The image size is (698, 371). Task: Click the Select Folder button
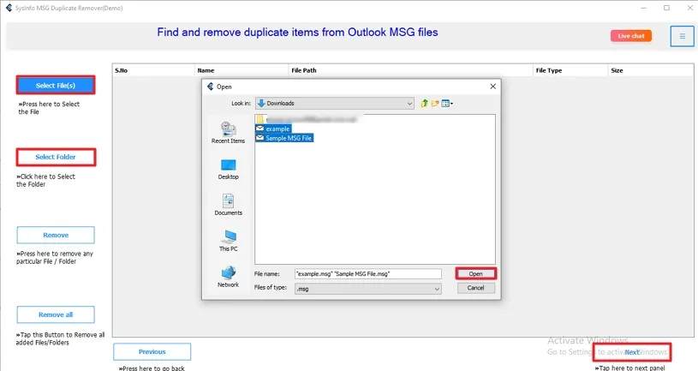(x=56, y=158)
